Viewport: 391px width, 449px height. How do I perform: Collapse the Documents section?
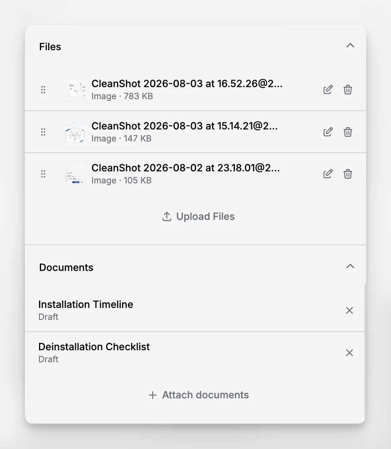[350, 266]
